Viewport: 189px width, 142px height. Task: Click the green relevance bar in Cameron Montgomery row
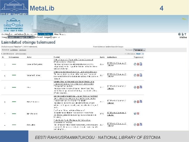[14, 64]
